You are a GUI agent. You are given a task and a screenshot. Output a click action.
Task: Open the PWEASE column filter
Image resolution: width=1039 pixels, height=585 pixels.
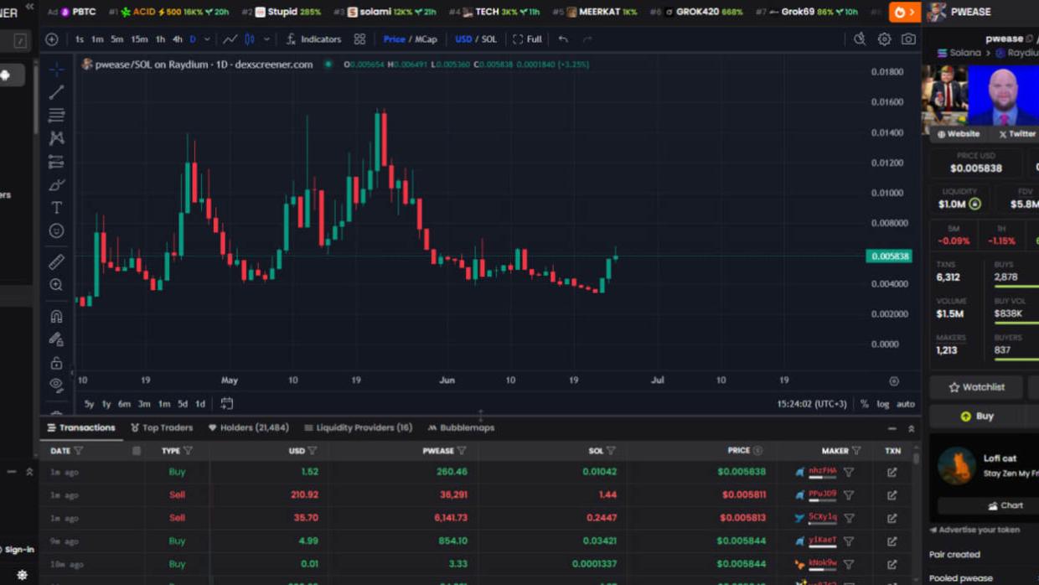click(x=462, y=451)
